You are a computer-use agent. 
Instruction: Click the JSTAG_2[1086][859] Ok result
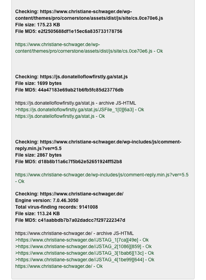point(83,246)
